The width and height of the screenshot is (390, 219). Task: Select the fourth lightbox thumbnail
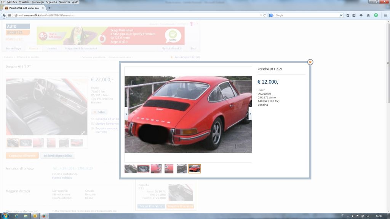point(169,169)
